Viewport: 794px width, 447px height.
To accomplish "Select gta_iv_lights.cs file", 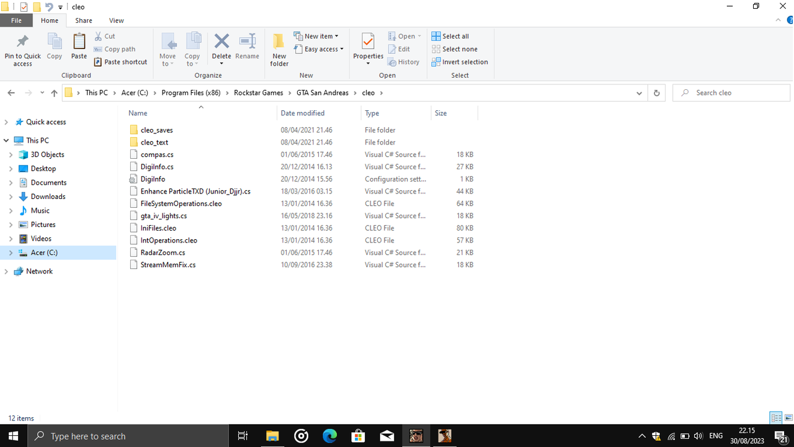I will tap(163, 216).
